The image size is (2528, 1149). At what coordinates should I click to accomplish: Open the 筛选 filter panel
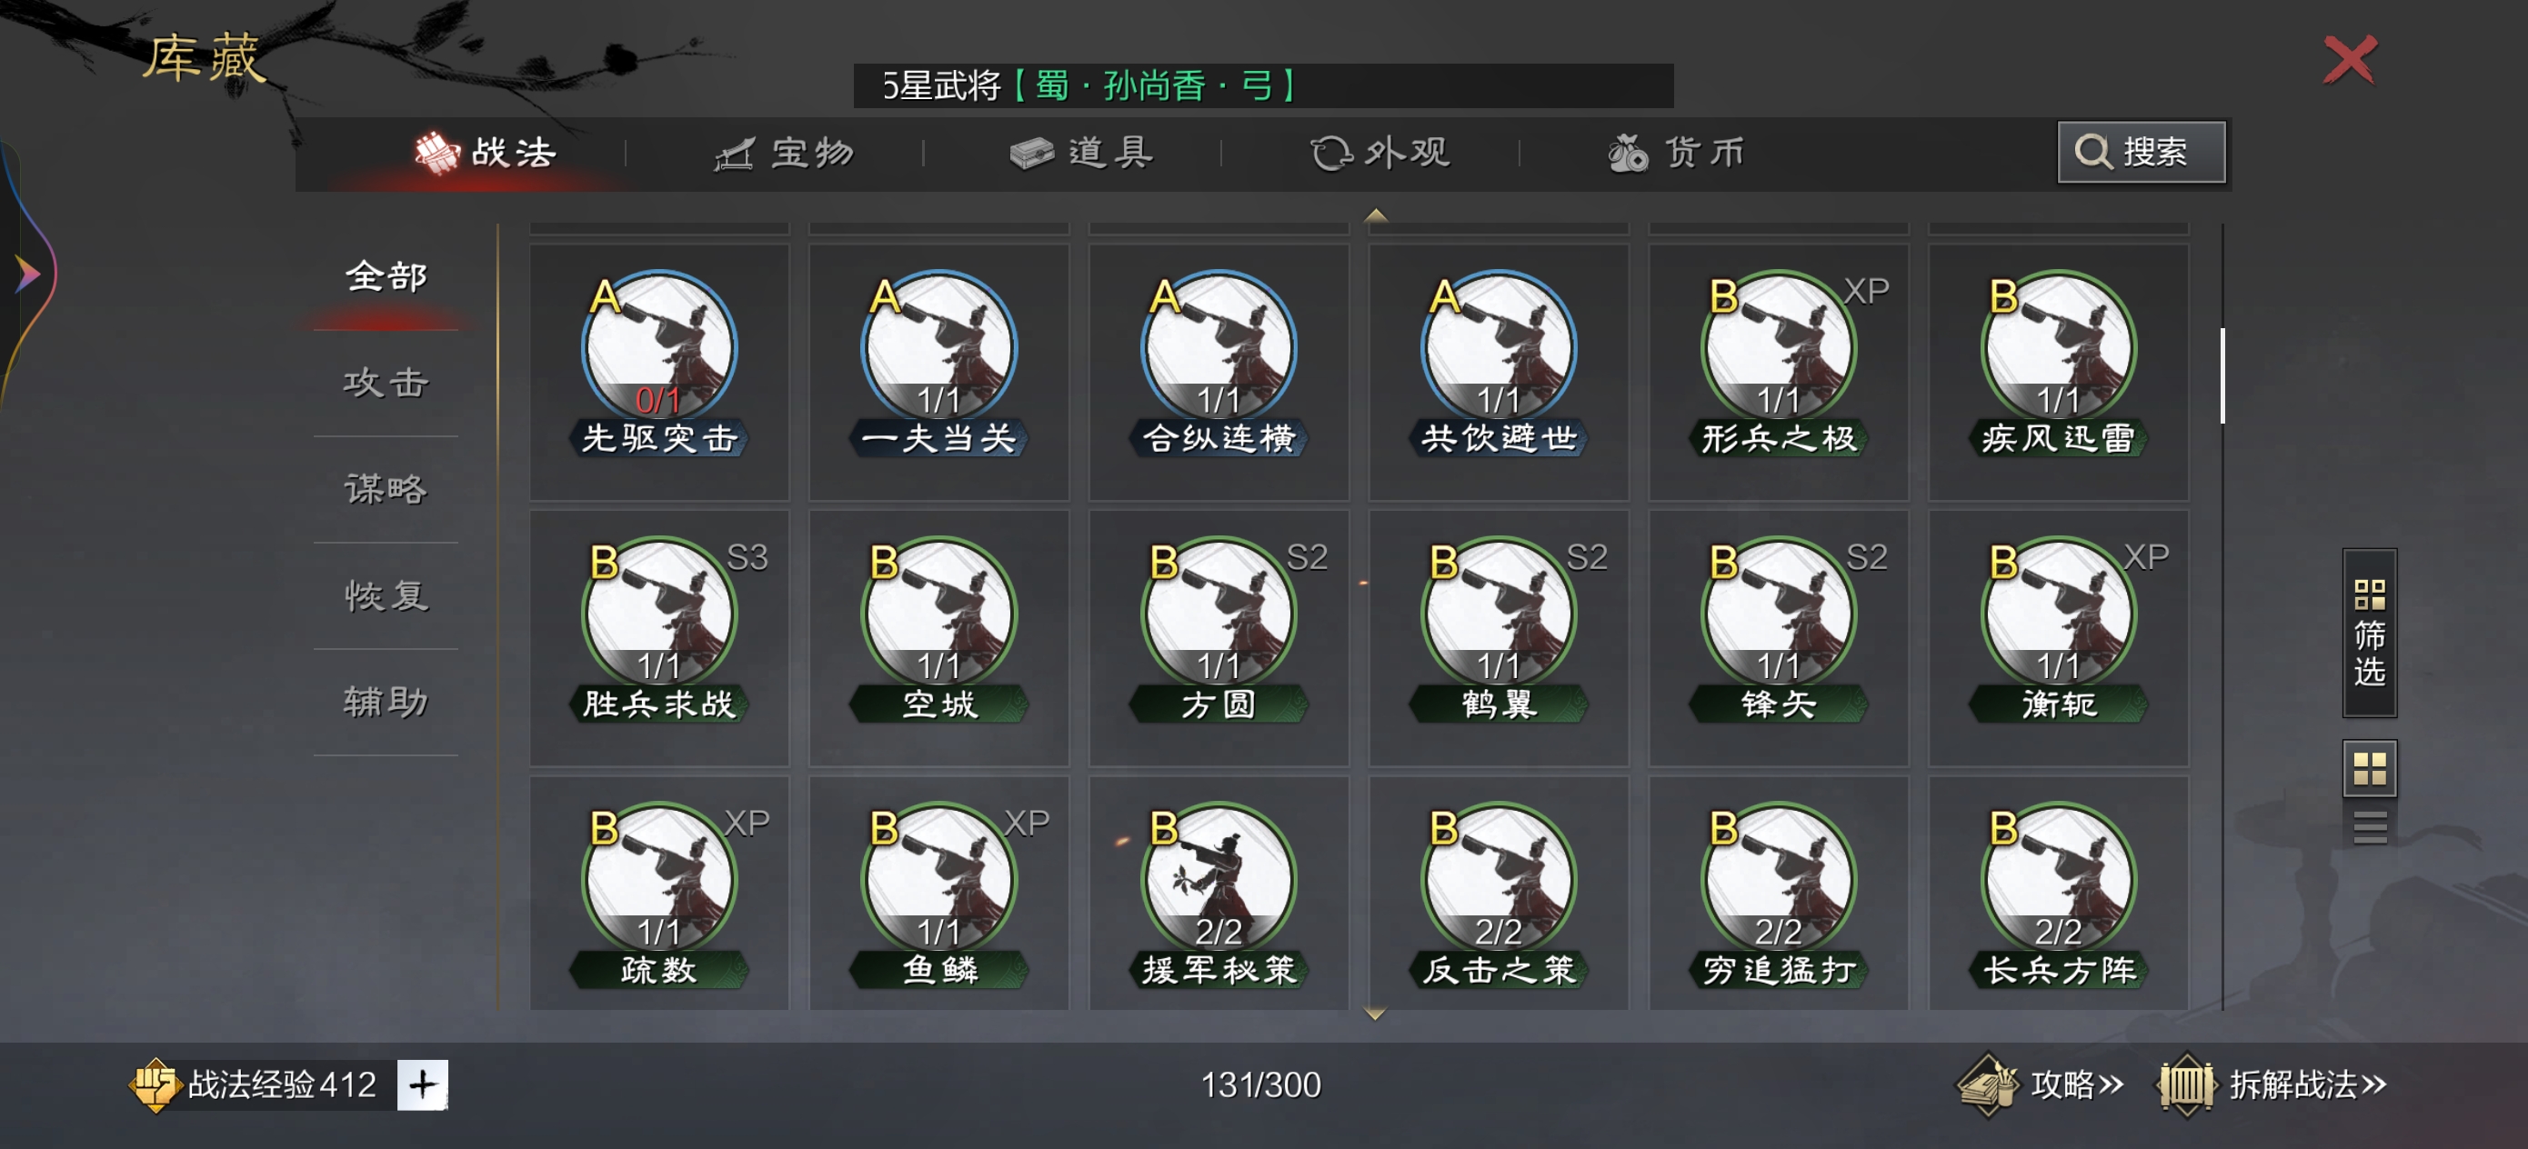click(x=2369, y=633)
